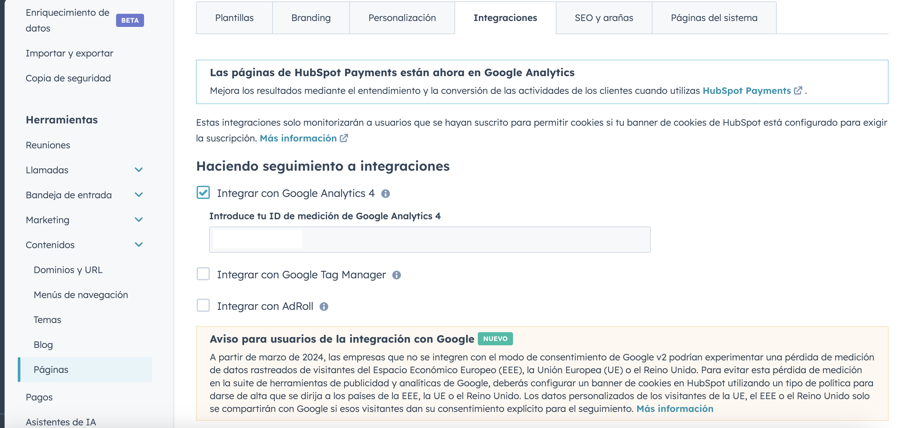Viewport: 905px width, 428px height.
Task: Uncheck Integrar con Google Analytics 4
Action: coord(203,193)
